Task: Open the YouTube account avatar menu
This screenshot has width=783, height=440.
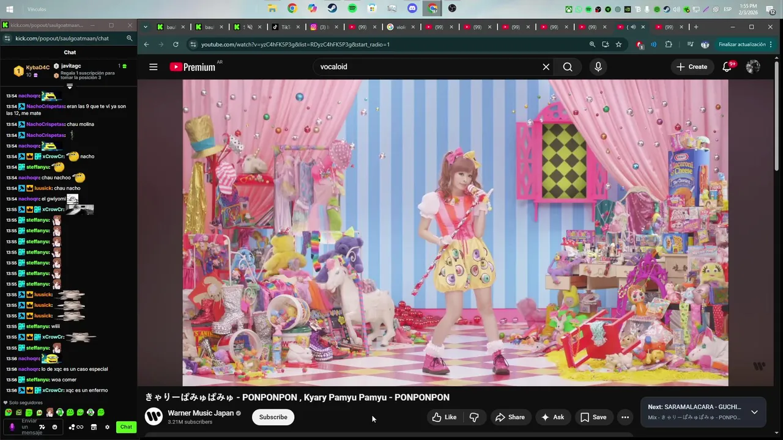Action: [x=753, y=67]
